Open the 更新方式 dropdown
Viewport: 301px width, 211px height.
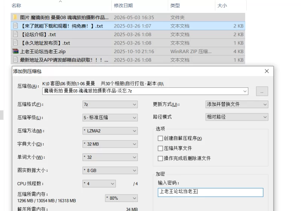237,104
